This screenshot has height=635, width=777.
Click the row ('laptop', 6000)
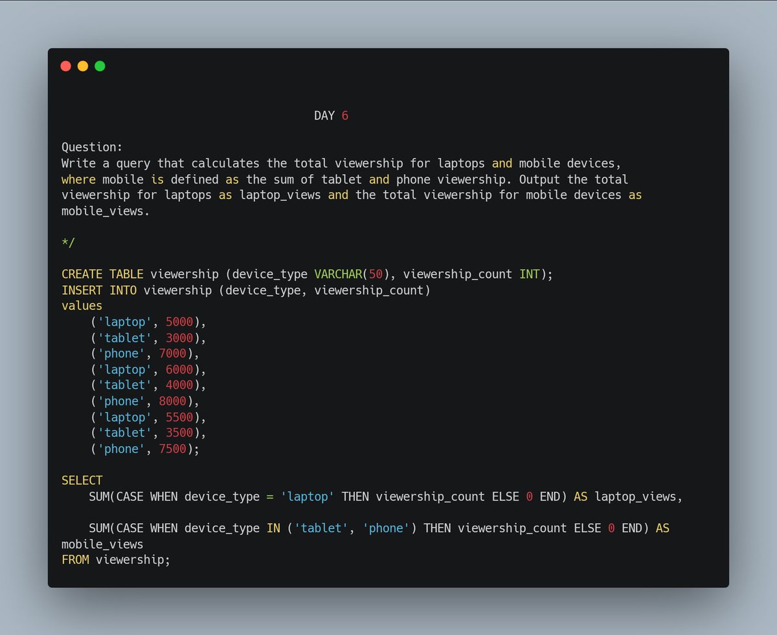148,370
